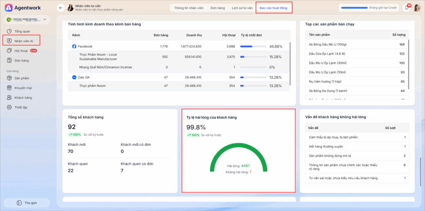425x211 pixels.
Task: Collapse the sidebar with Thu gọn
Action: pos(27,203)
